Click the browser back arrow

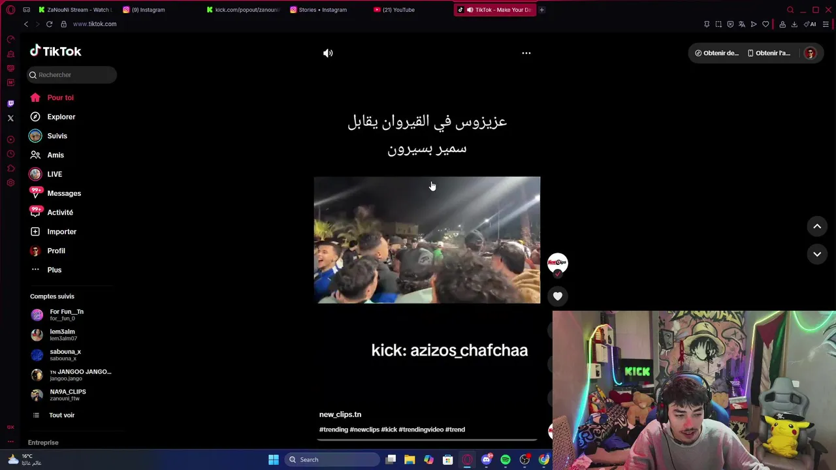pos(26,24)
